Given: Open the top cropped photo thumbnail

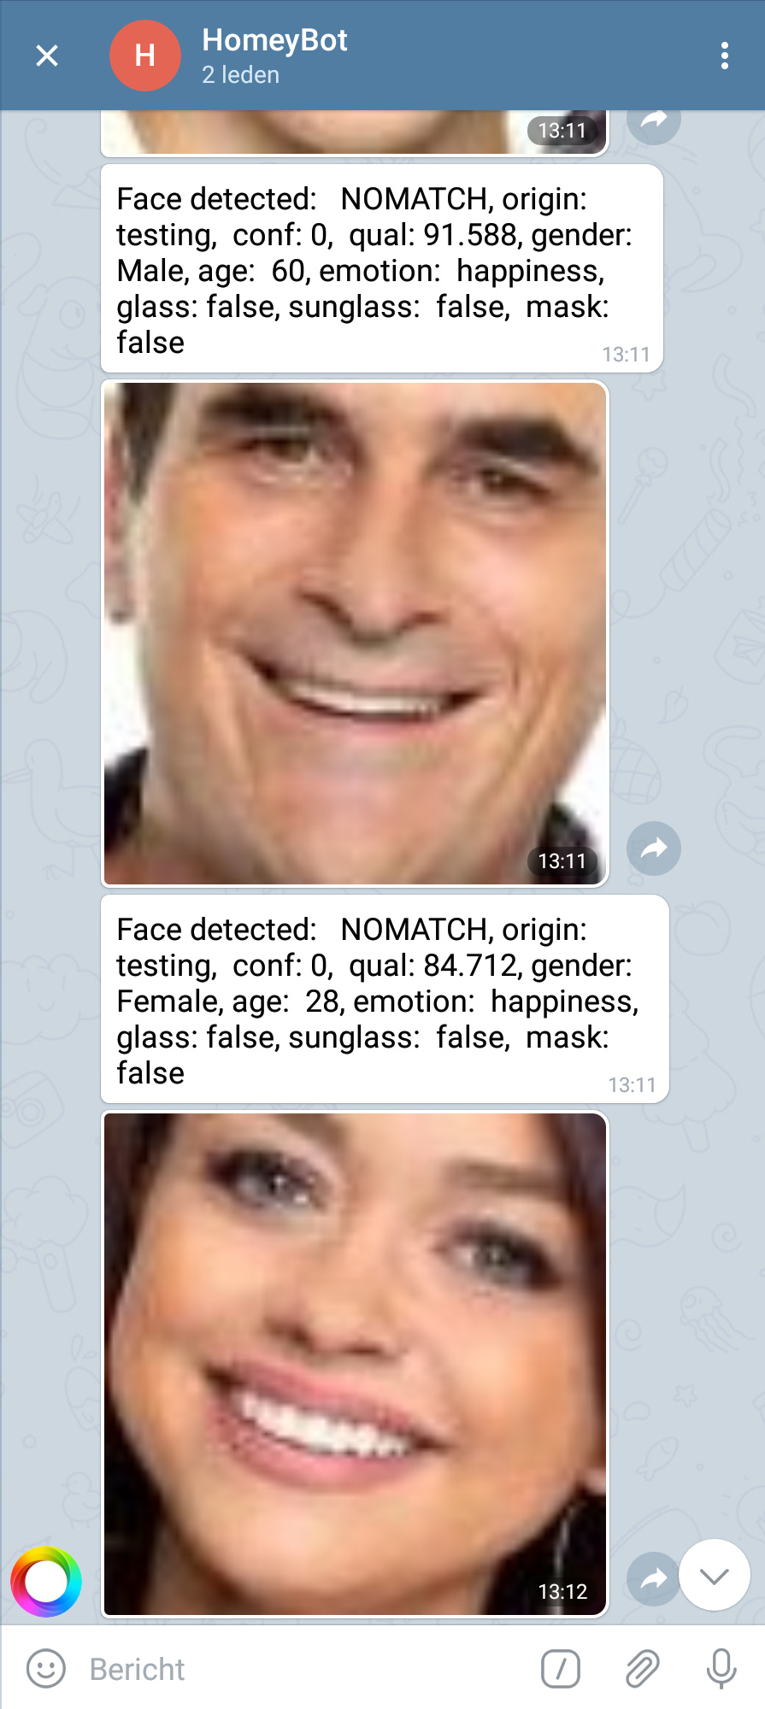Looking at the screenshot, I should click(355, 132).
